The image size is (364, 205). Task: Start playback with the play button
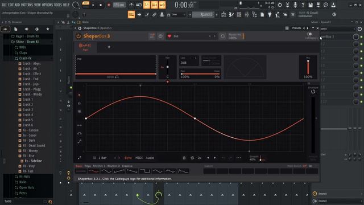[93, 5]
